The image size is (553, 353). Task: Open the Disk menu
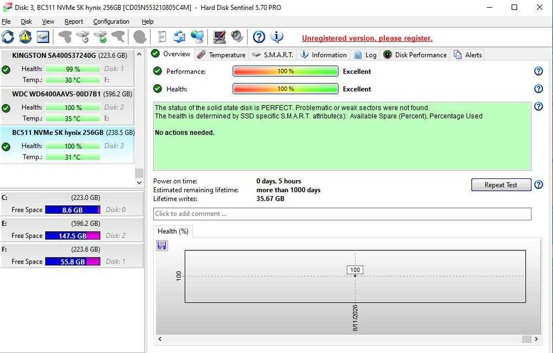tap(27, 22)
